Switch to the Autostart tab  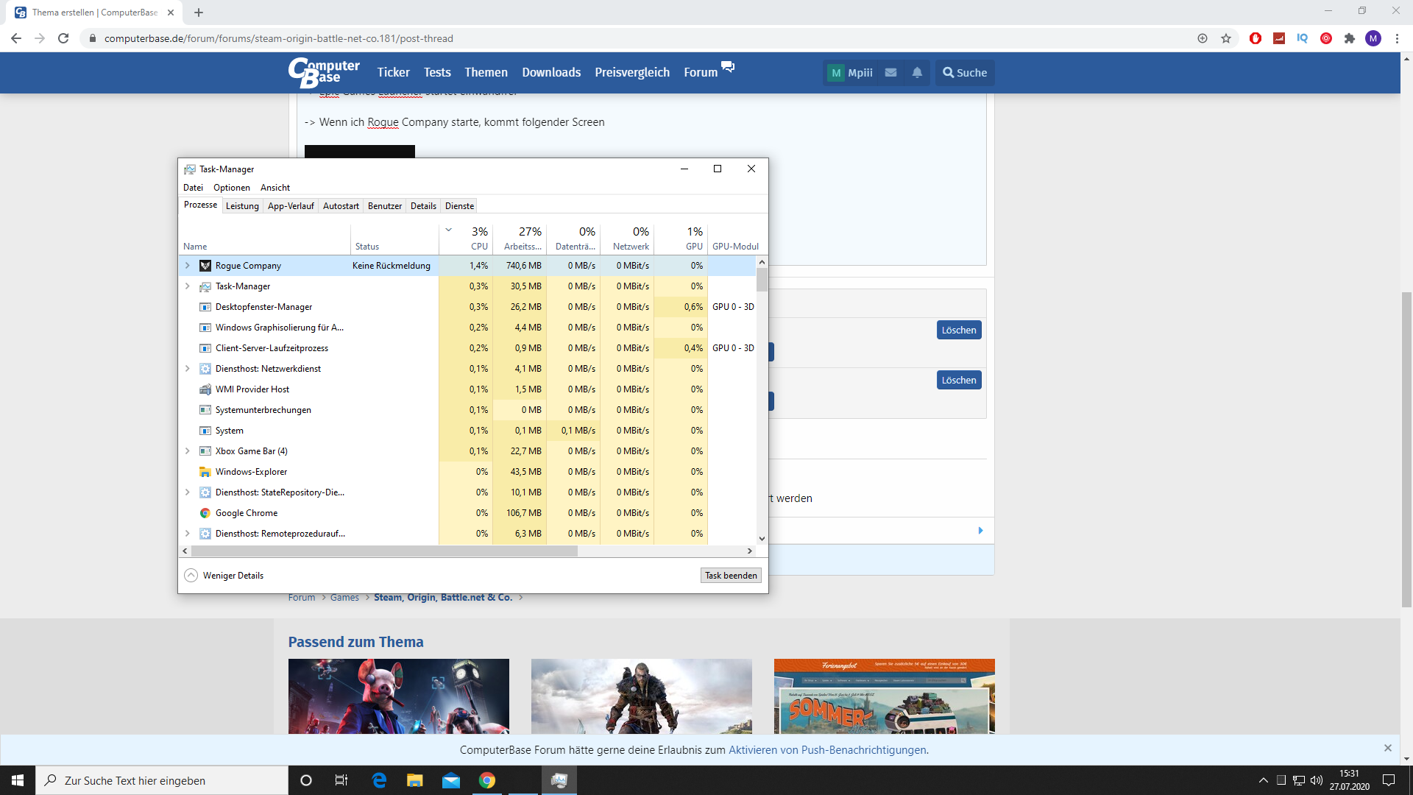341,206
